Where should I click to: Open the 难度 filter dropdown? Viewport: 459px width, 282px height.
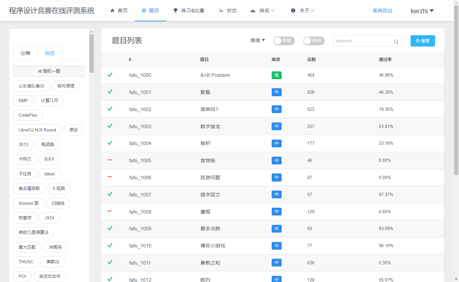[x=257, y=40]
